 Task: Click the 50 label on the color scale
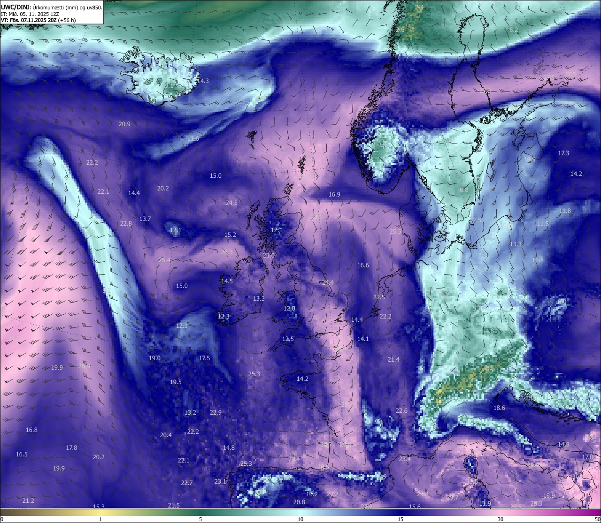coord(597,519)
